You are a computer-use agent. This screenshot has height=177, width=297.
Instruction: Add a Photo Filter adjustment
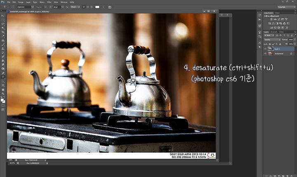pyautogui.click(x=281, y=24)
